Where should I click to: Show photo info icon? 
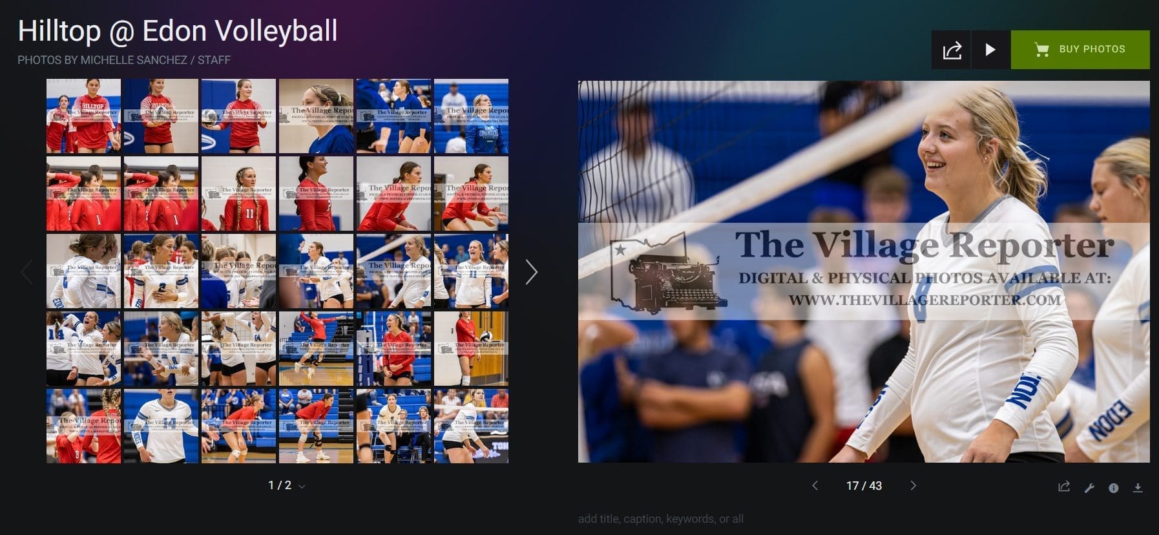pos(1113,488)
